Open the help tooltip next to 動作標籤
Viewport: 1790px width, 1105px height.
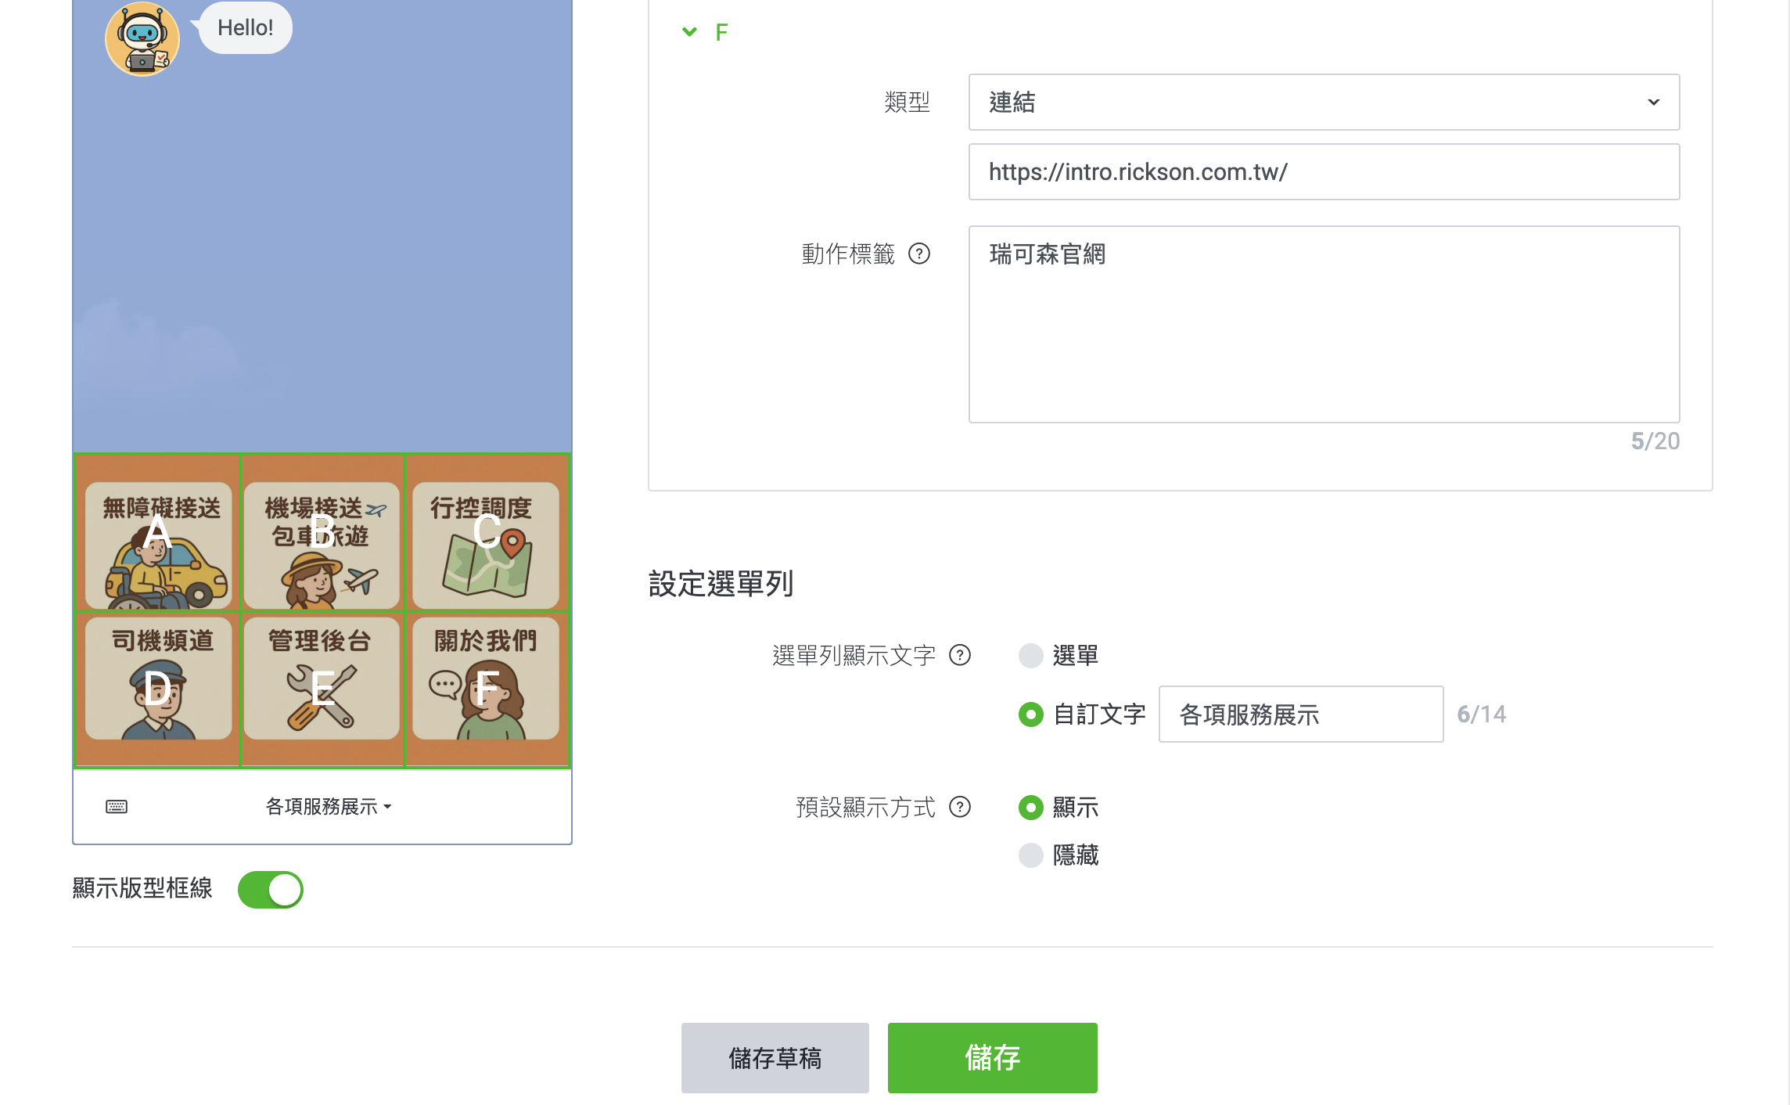point(921,254)
